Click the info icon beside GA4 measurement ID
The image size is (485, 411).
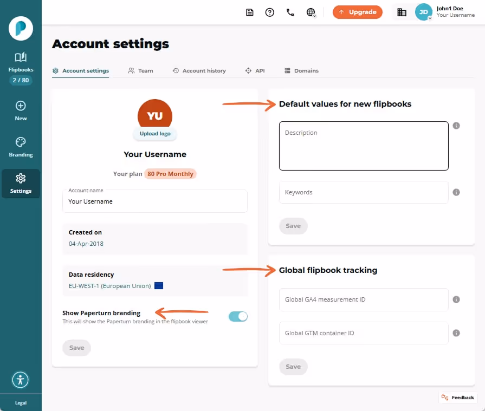(456, 299)
